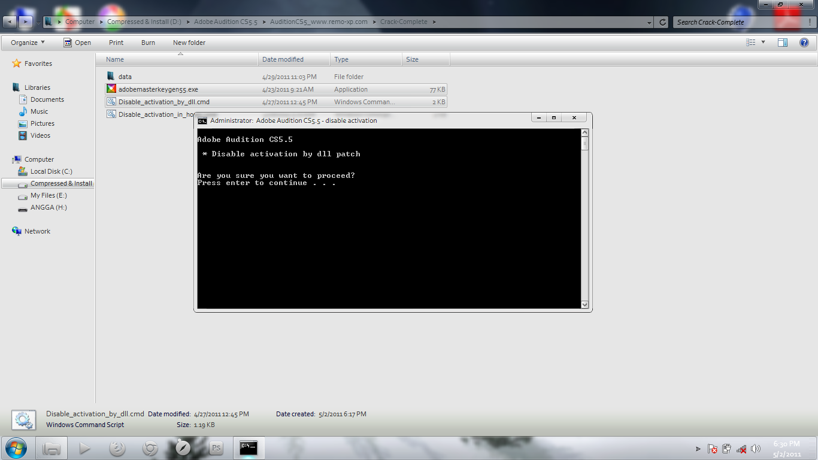Switch to command prompt taskbar icon
The image size is (818, 460).
(x=249, y=448)
